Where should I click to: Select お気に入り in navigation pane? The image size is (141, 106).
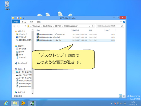20,31
